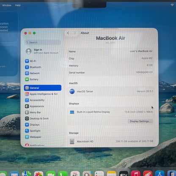Image resolution: width=176 pixels, height=176 pixels.
Task: Close the System Settings window
Action: [25, 33]
